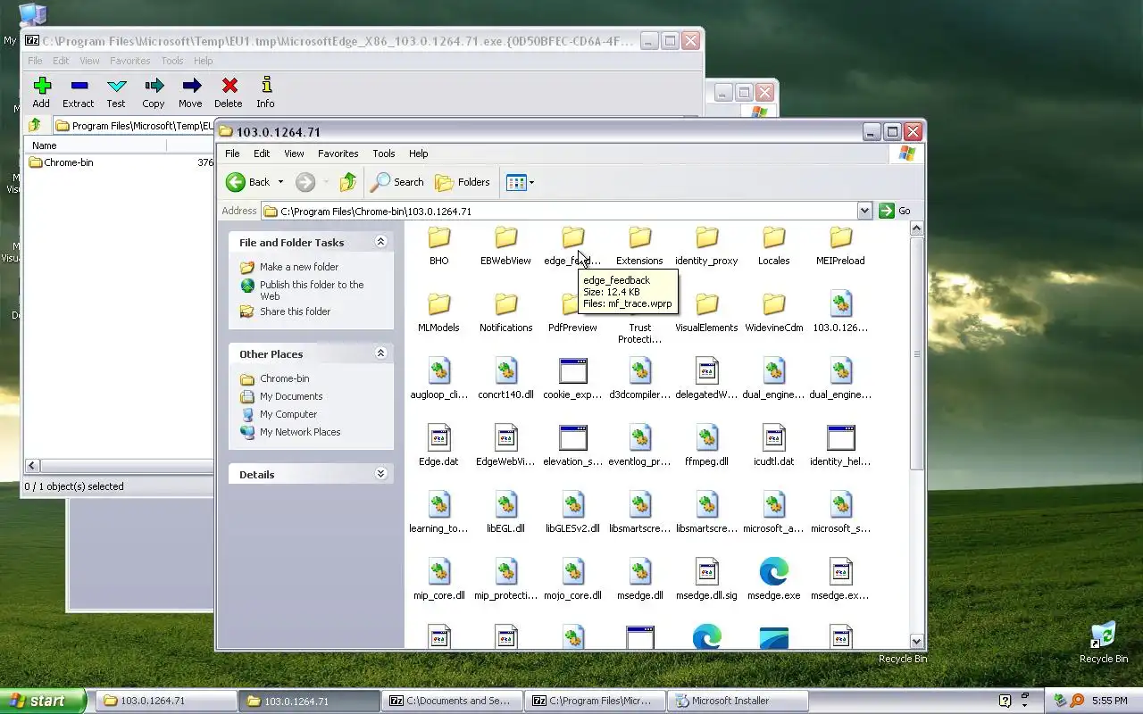Click the Explorer scrollbar down arrow
1143x714 pixels.
click(x=916, y=641)
